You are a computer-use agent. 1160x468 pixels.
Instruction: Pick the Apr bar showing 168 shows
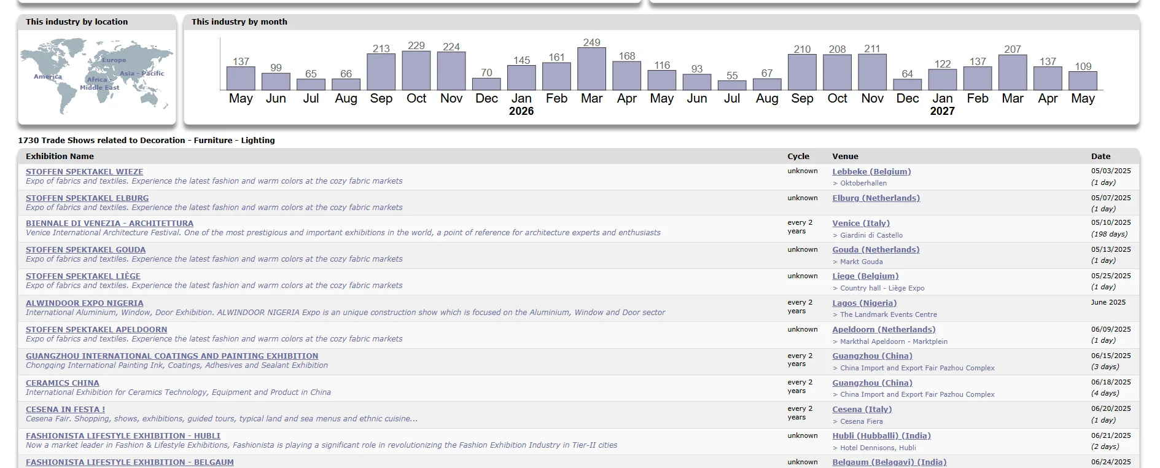627,76
